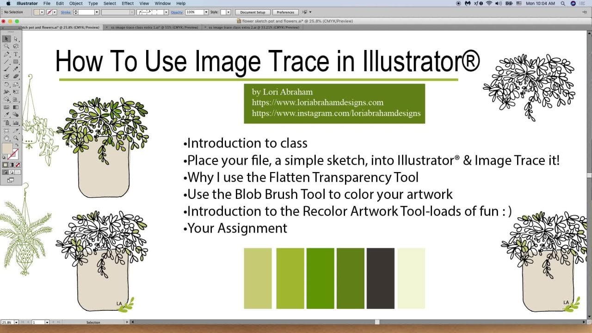Click the tan Fill swatch in the toolbox

click(x=6, y=148)
